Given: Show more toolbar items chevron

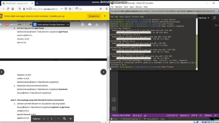Looking at the screenshot, I should (101, 9).
